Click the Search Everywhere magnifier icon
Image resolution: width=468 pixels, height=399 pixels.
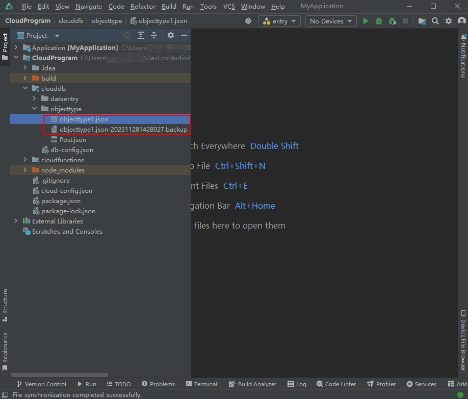click(x=435, y=21)
